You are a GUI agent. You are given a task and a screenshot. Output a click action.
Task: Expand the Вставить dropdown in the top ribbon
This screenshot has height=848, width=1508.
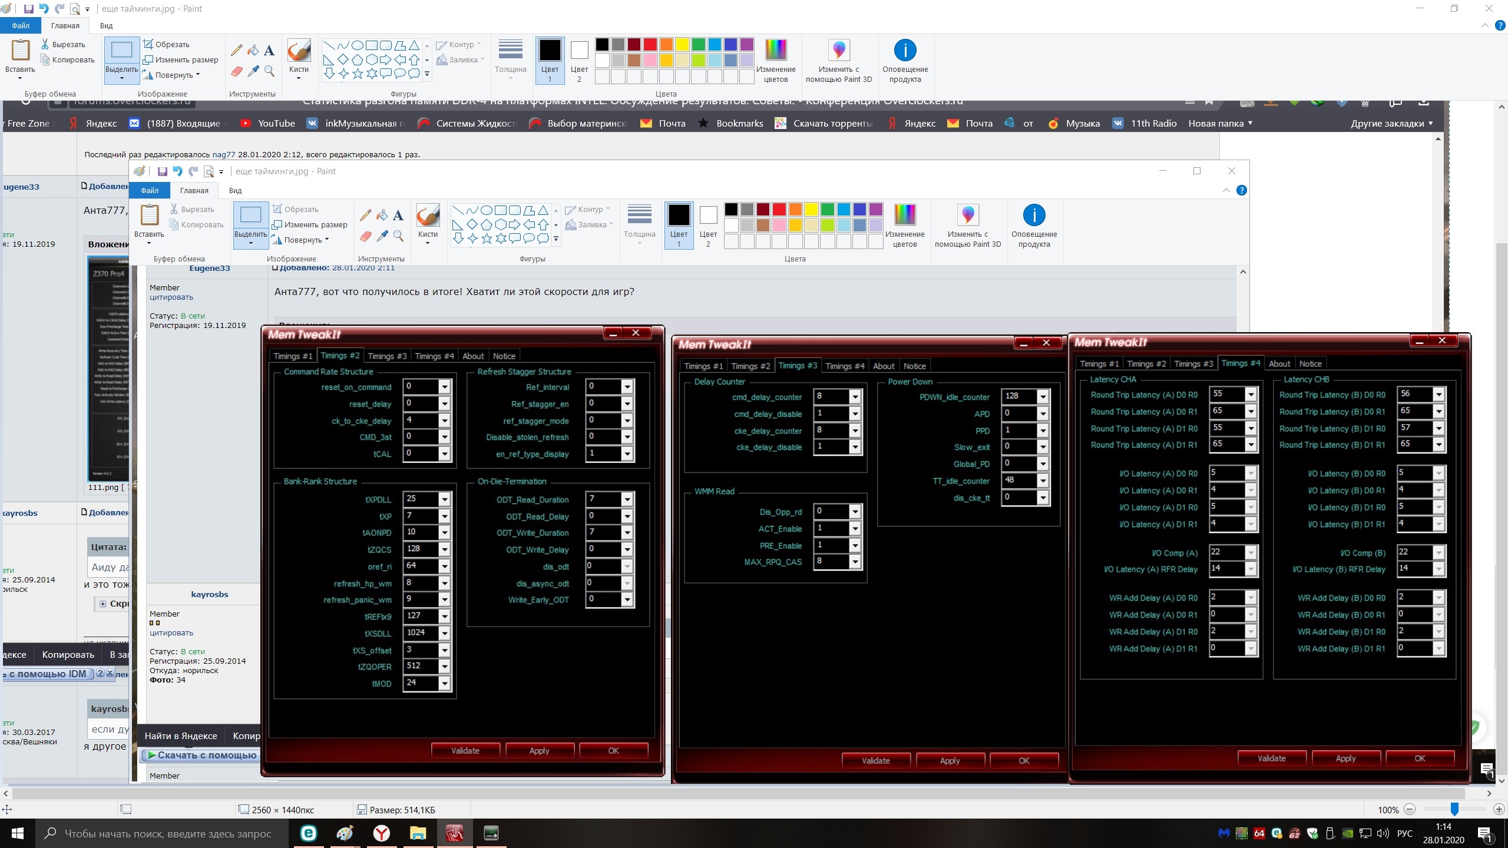coord(20,78)
